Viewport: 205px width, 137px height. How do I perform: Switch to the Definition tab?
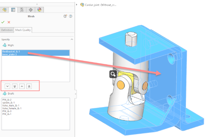click(7, 30)
